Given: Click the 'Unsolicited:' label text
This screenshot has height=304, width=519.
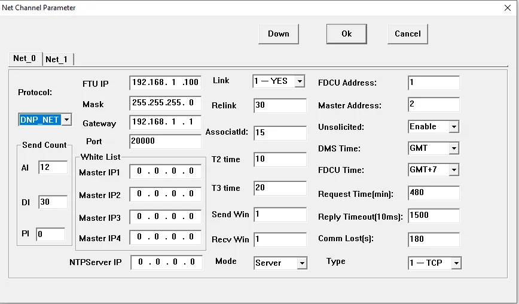Looking at the screenshot, I should pos(341,127).
